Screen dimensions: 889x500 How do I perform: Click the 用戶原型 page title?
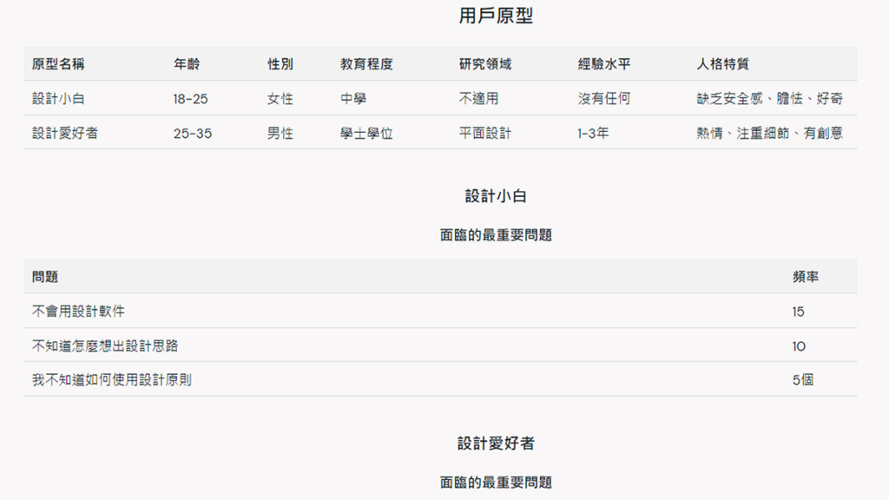coord(496,16)
